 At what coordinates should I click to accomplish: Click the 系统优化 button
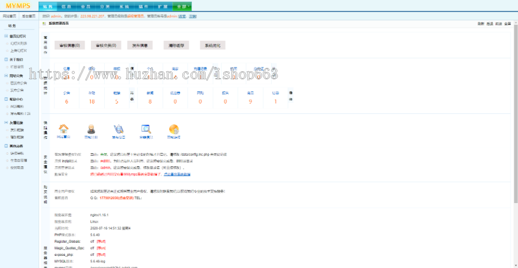point(210,45)
